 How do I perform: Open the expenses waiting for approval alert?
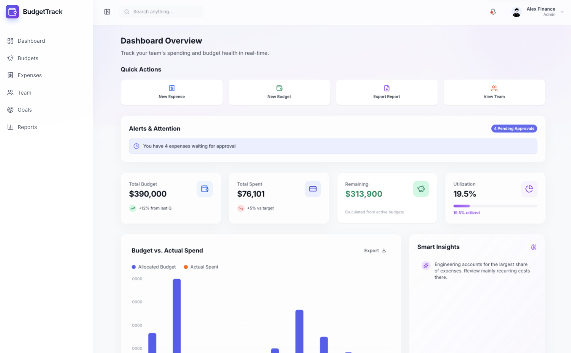point(333,146)
